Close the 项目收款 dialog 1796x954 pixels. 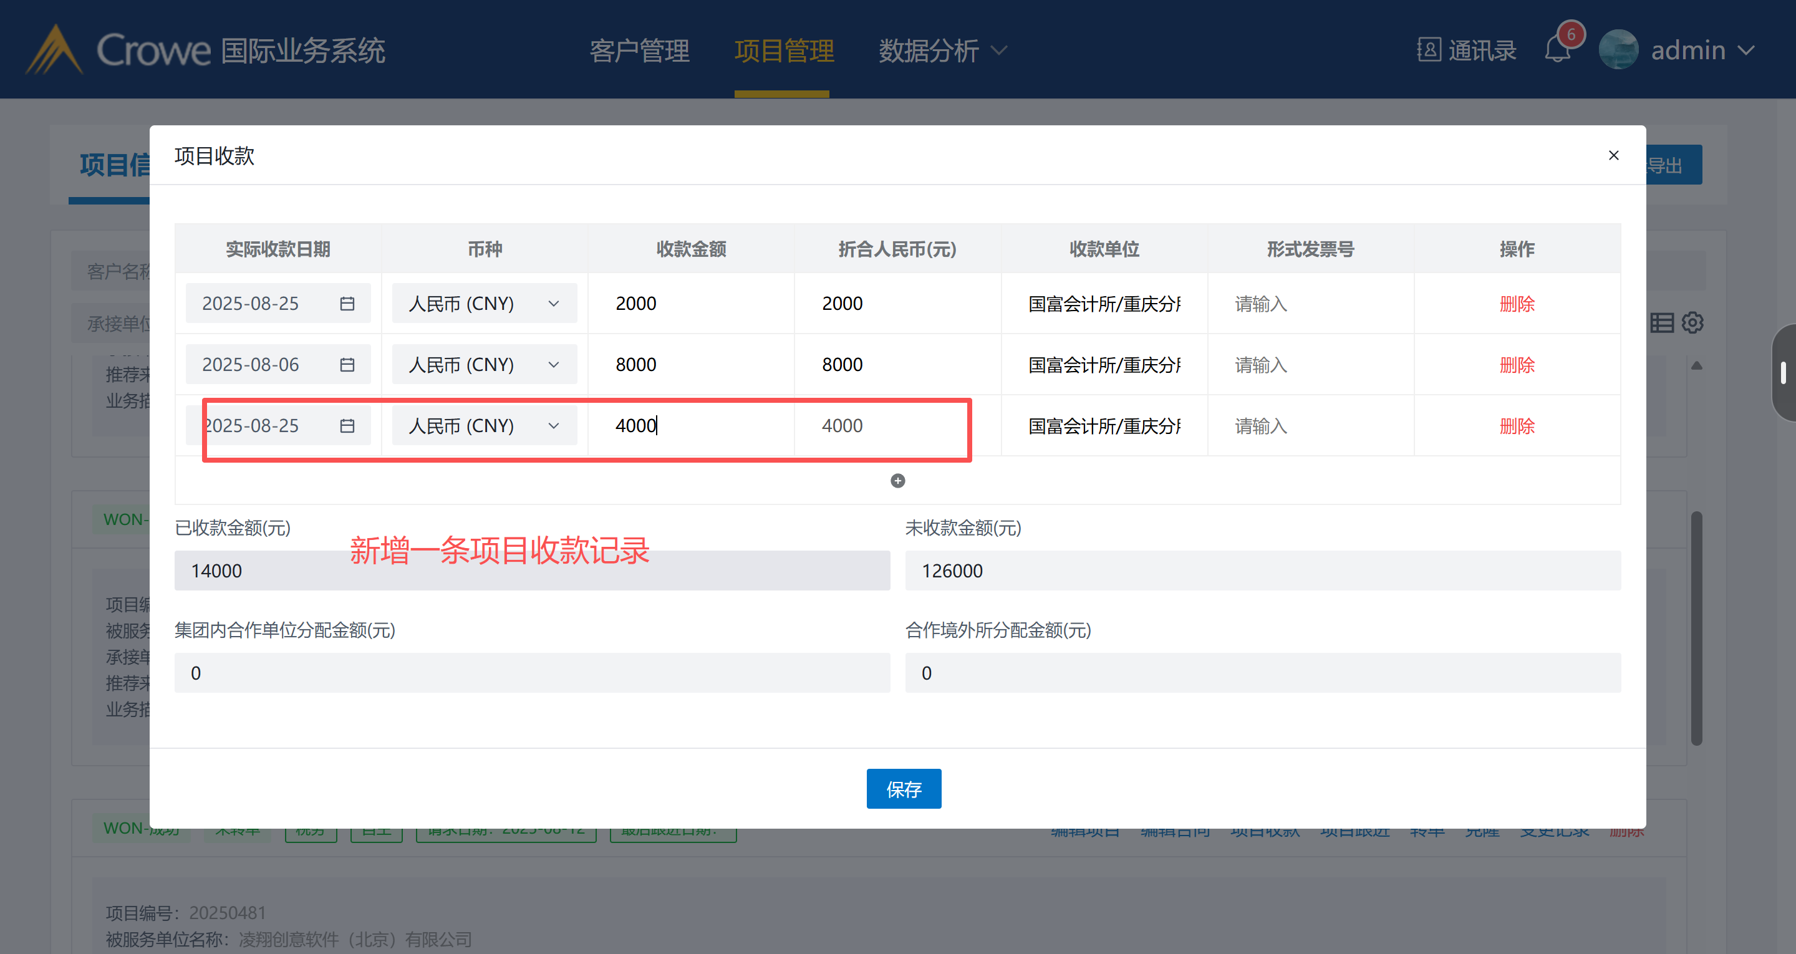[1613, 155]
